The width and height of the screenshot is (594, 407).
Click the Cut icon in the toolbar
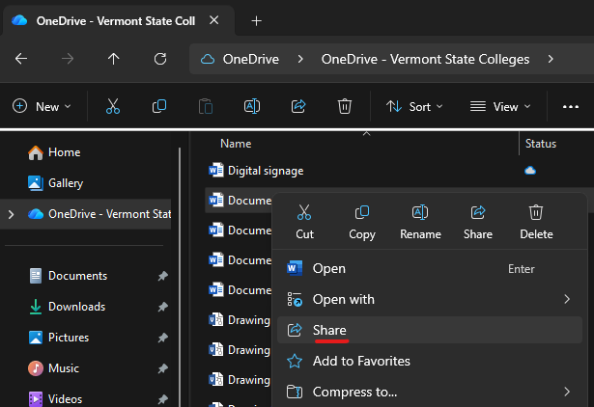(113, 106)
